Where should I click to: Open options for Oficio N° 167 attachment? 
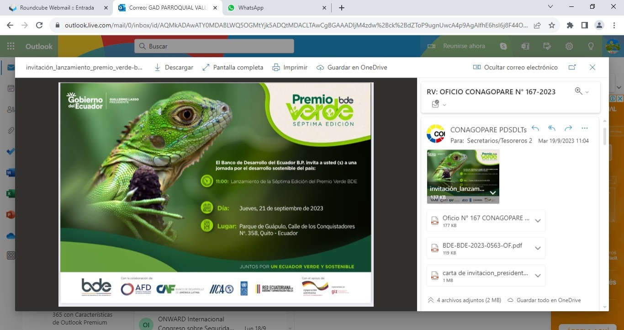click(x=538, y=221)
